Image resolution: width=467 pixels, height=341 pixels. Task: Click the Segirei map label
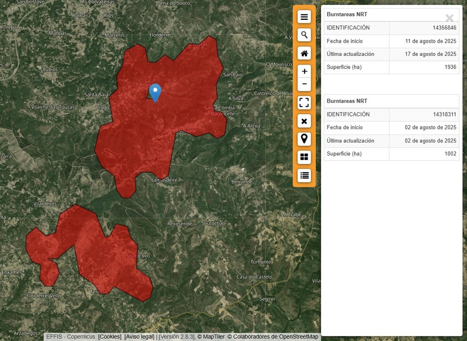(267, 299)
